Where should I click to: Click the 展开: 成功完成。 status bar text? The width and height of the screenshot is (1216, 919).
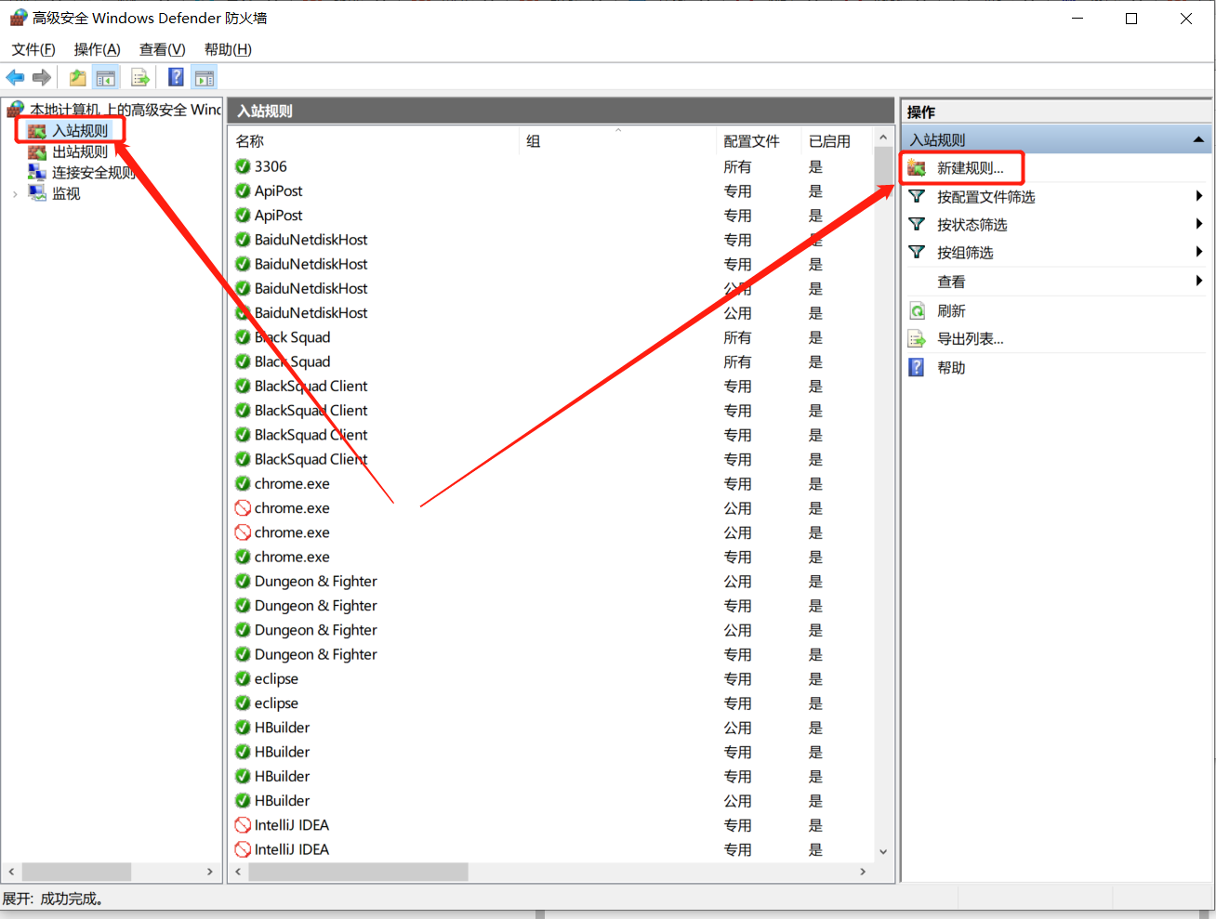[54, 899]
